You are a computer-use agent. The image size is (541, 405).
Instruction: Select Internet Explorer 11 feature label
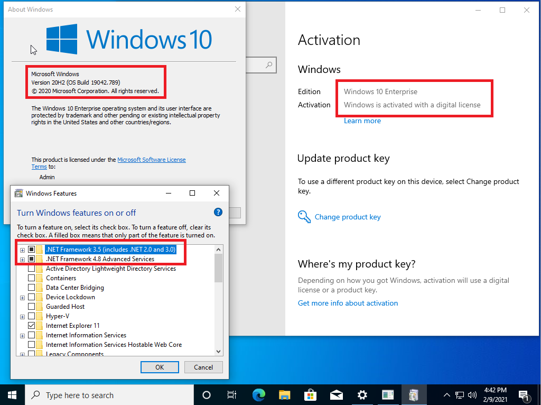73,325
